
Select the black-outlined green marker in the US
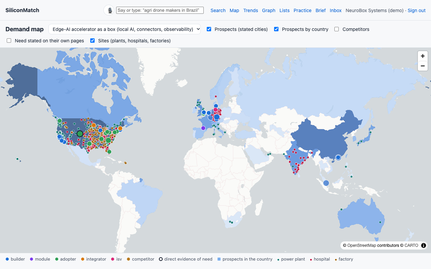click(80, 133)
